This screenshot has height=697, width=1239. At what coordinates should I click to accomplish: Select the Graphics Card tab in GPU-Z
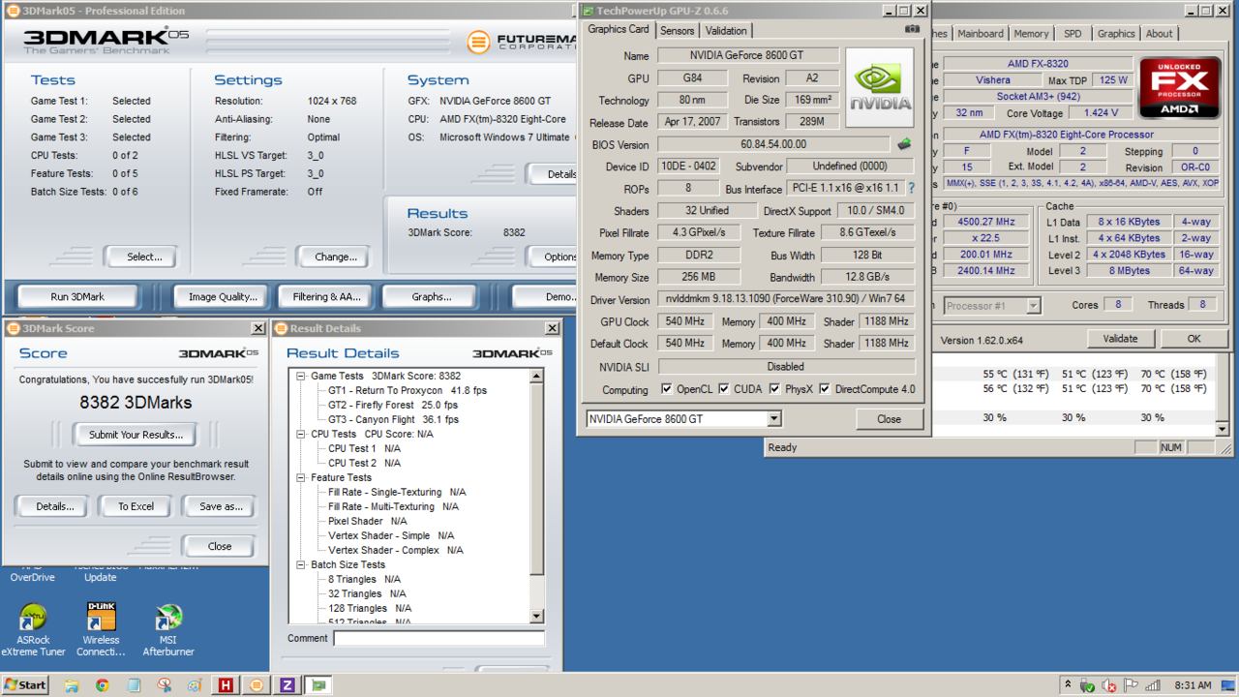[x=619, y=29]
